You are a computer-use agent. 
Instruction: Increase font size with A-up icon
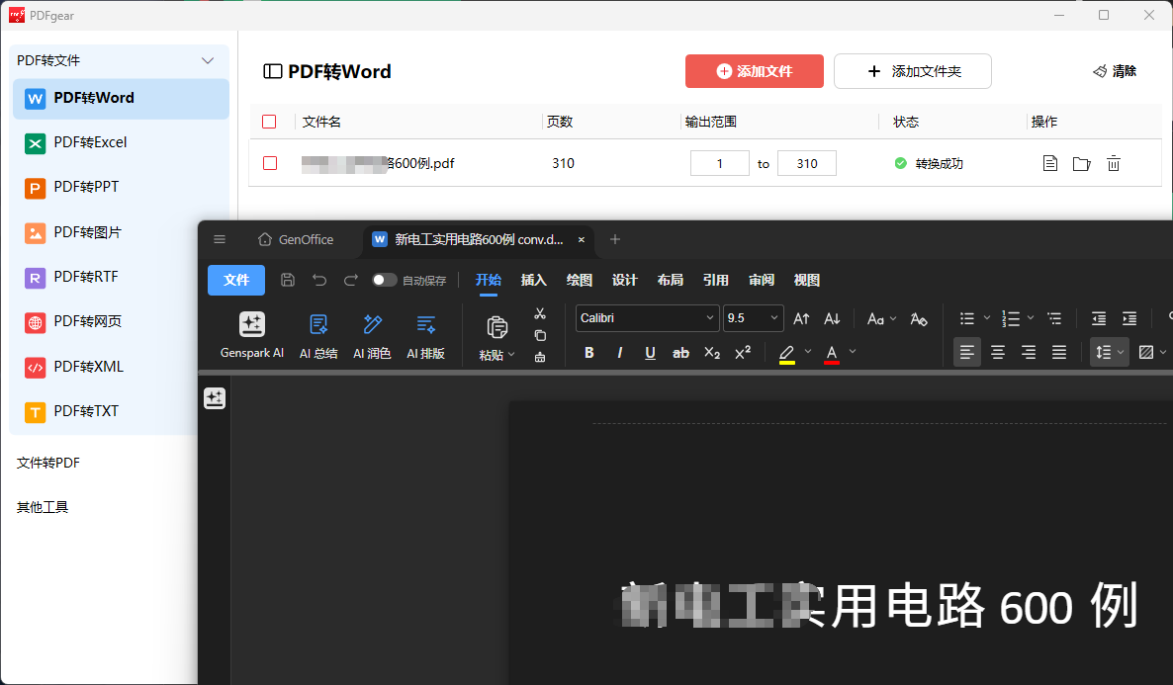click(801, 318)
